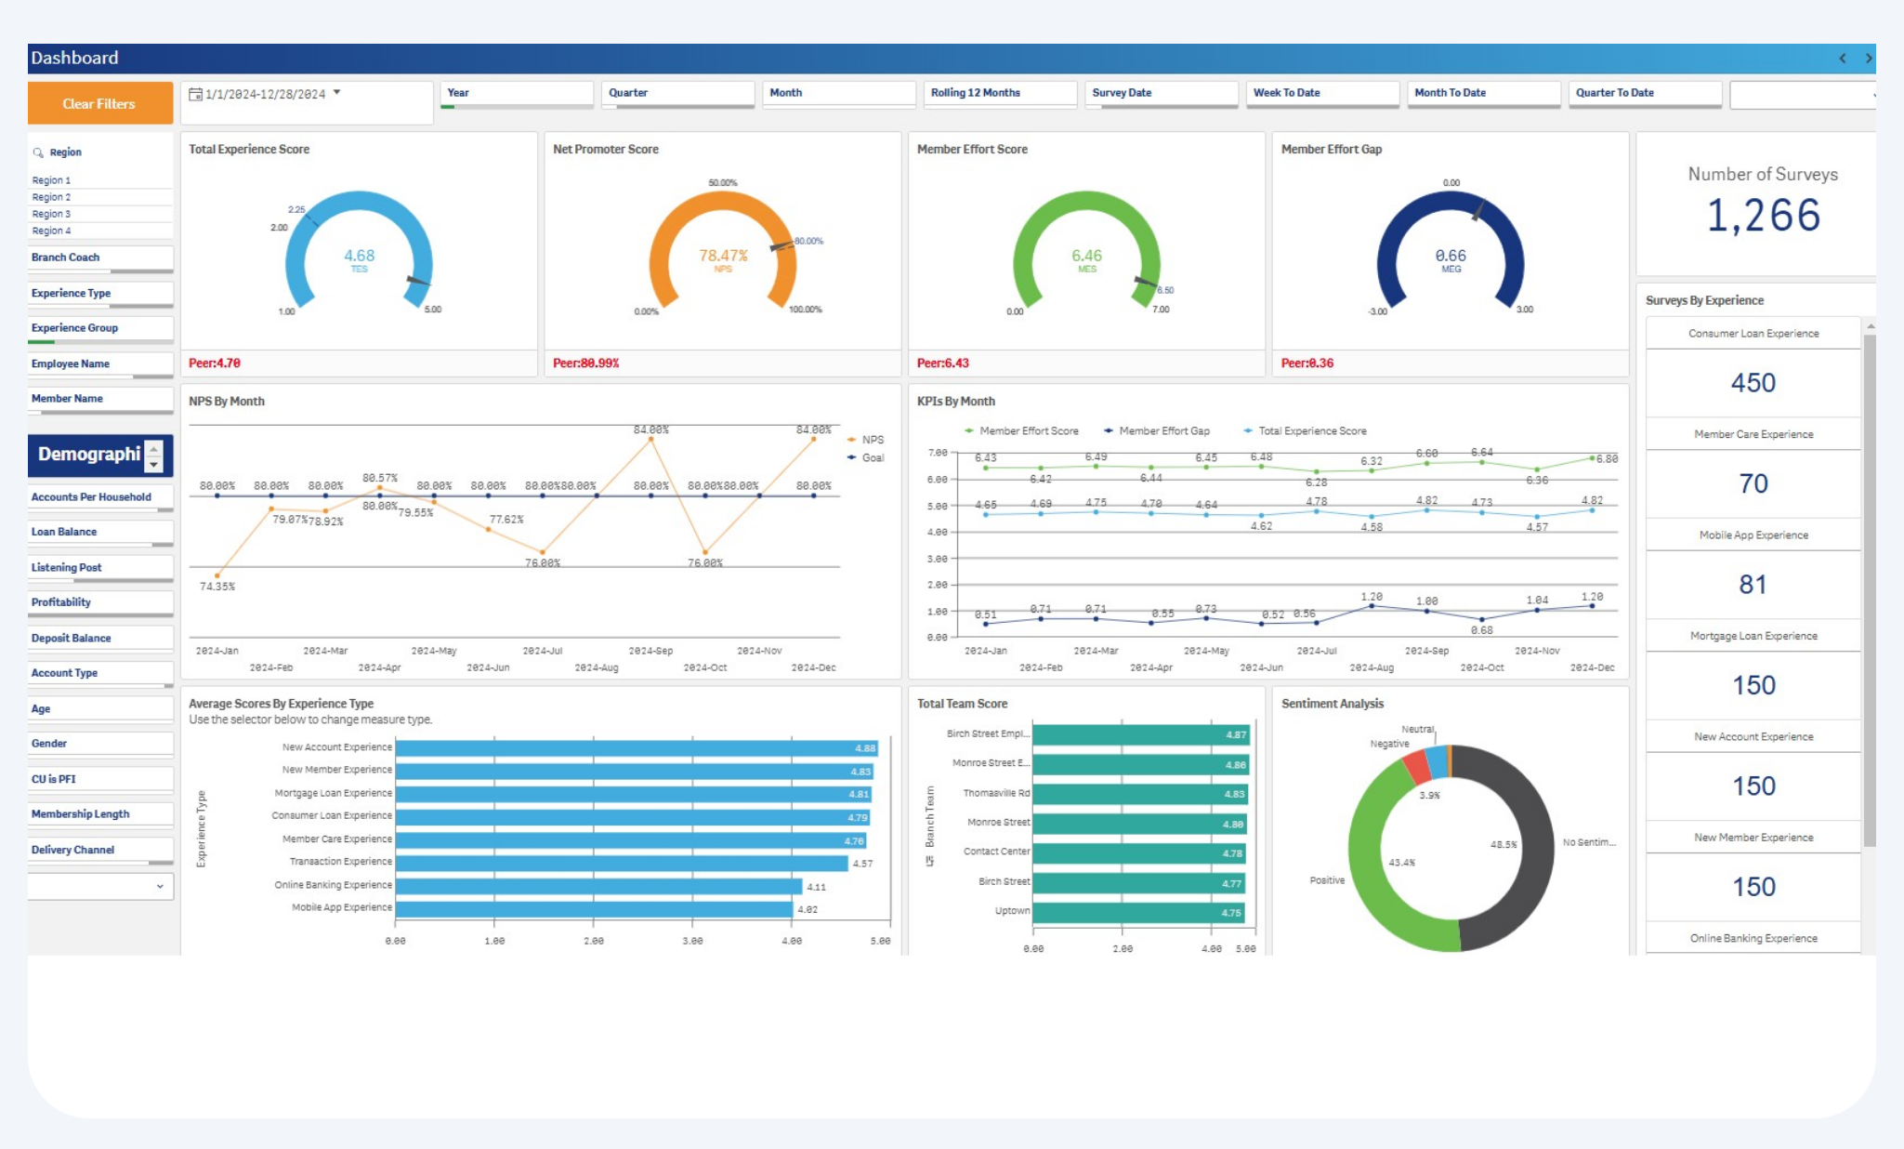The width and height of the screenshot is (1904, 1149).
Task: Select the Rolling 12 Months filter tab
Action: pyautogui.click(x=999, y=93)
